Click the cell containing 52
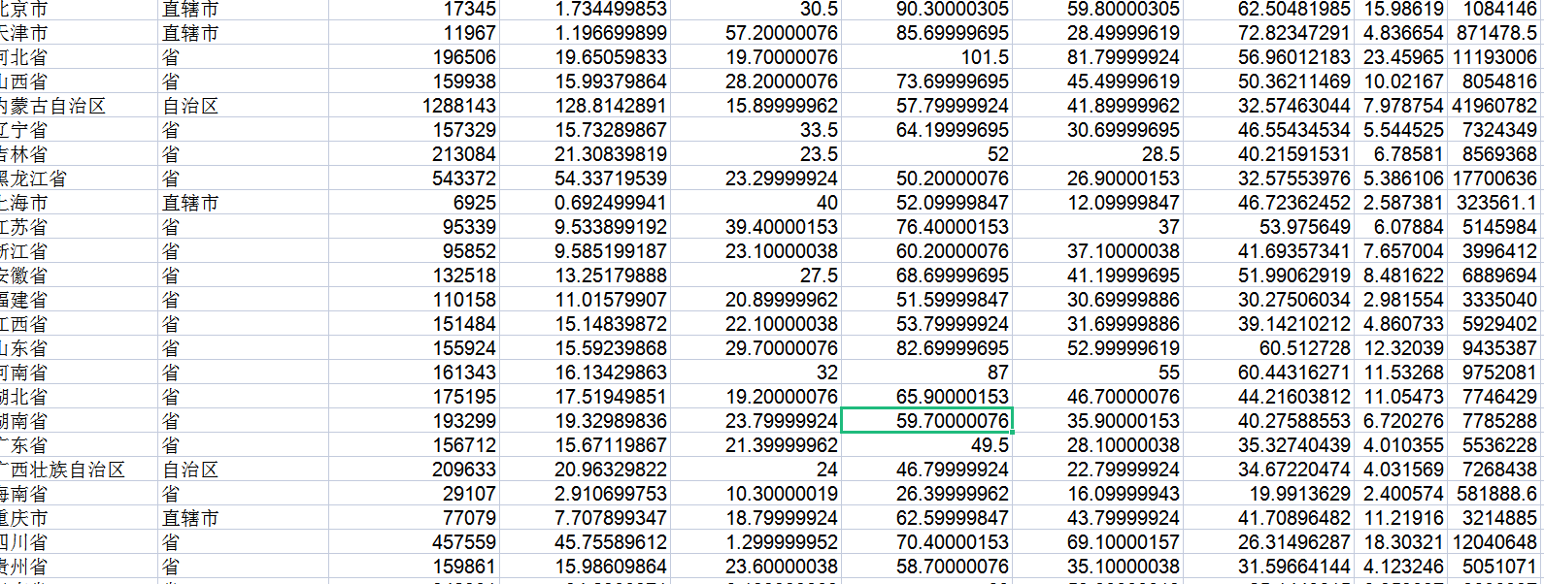 [x=926, y=154]
